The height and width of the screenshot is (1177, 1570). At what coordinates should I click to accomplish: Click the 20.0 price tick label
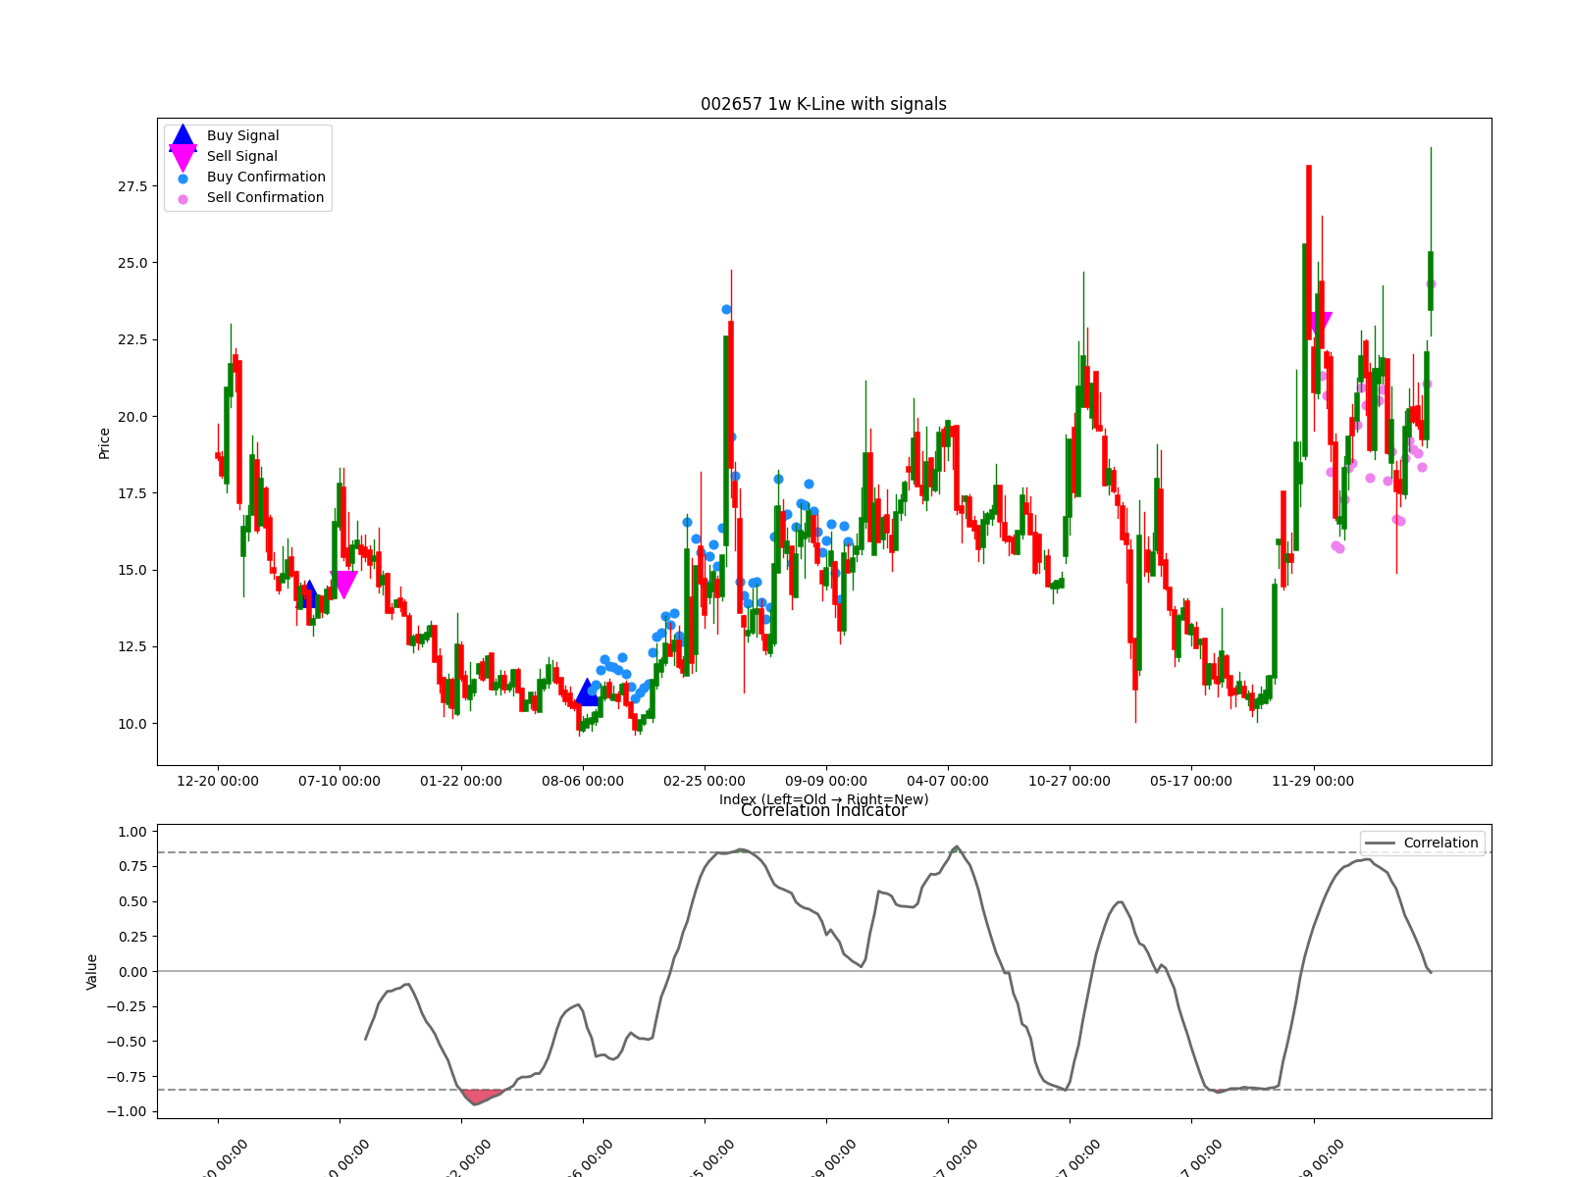coord(132,417)
